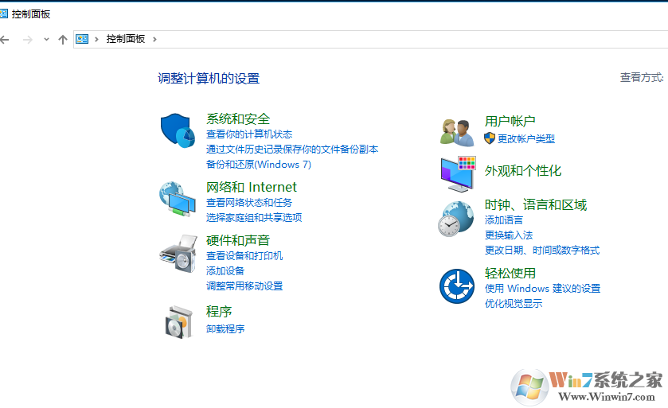This screenshot has width=668, height=408.
Task: Open 查看网络状态和任务 link
Action: (249, 203)
